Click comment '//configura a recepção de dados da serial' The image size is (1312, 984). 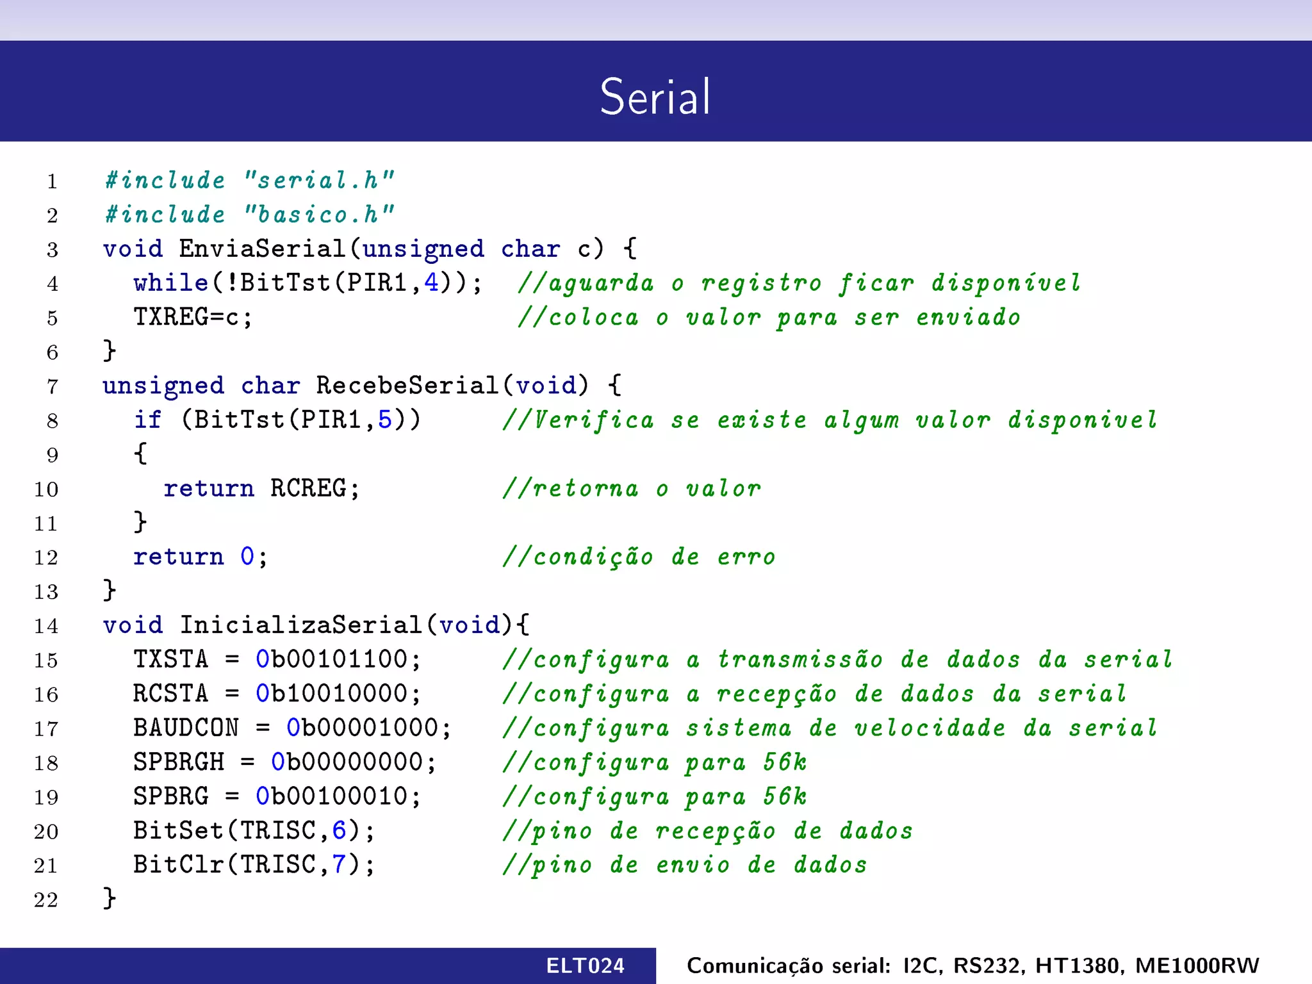click(x=814, y=694)
